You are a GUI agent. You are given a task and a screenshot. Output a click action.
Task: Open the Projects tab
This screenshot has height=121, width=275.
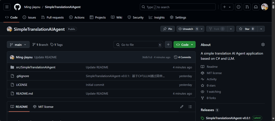[x=98, y=17]
